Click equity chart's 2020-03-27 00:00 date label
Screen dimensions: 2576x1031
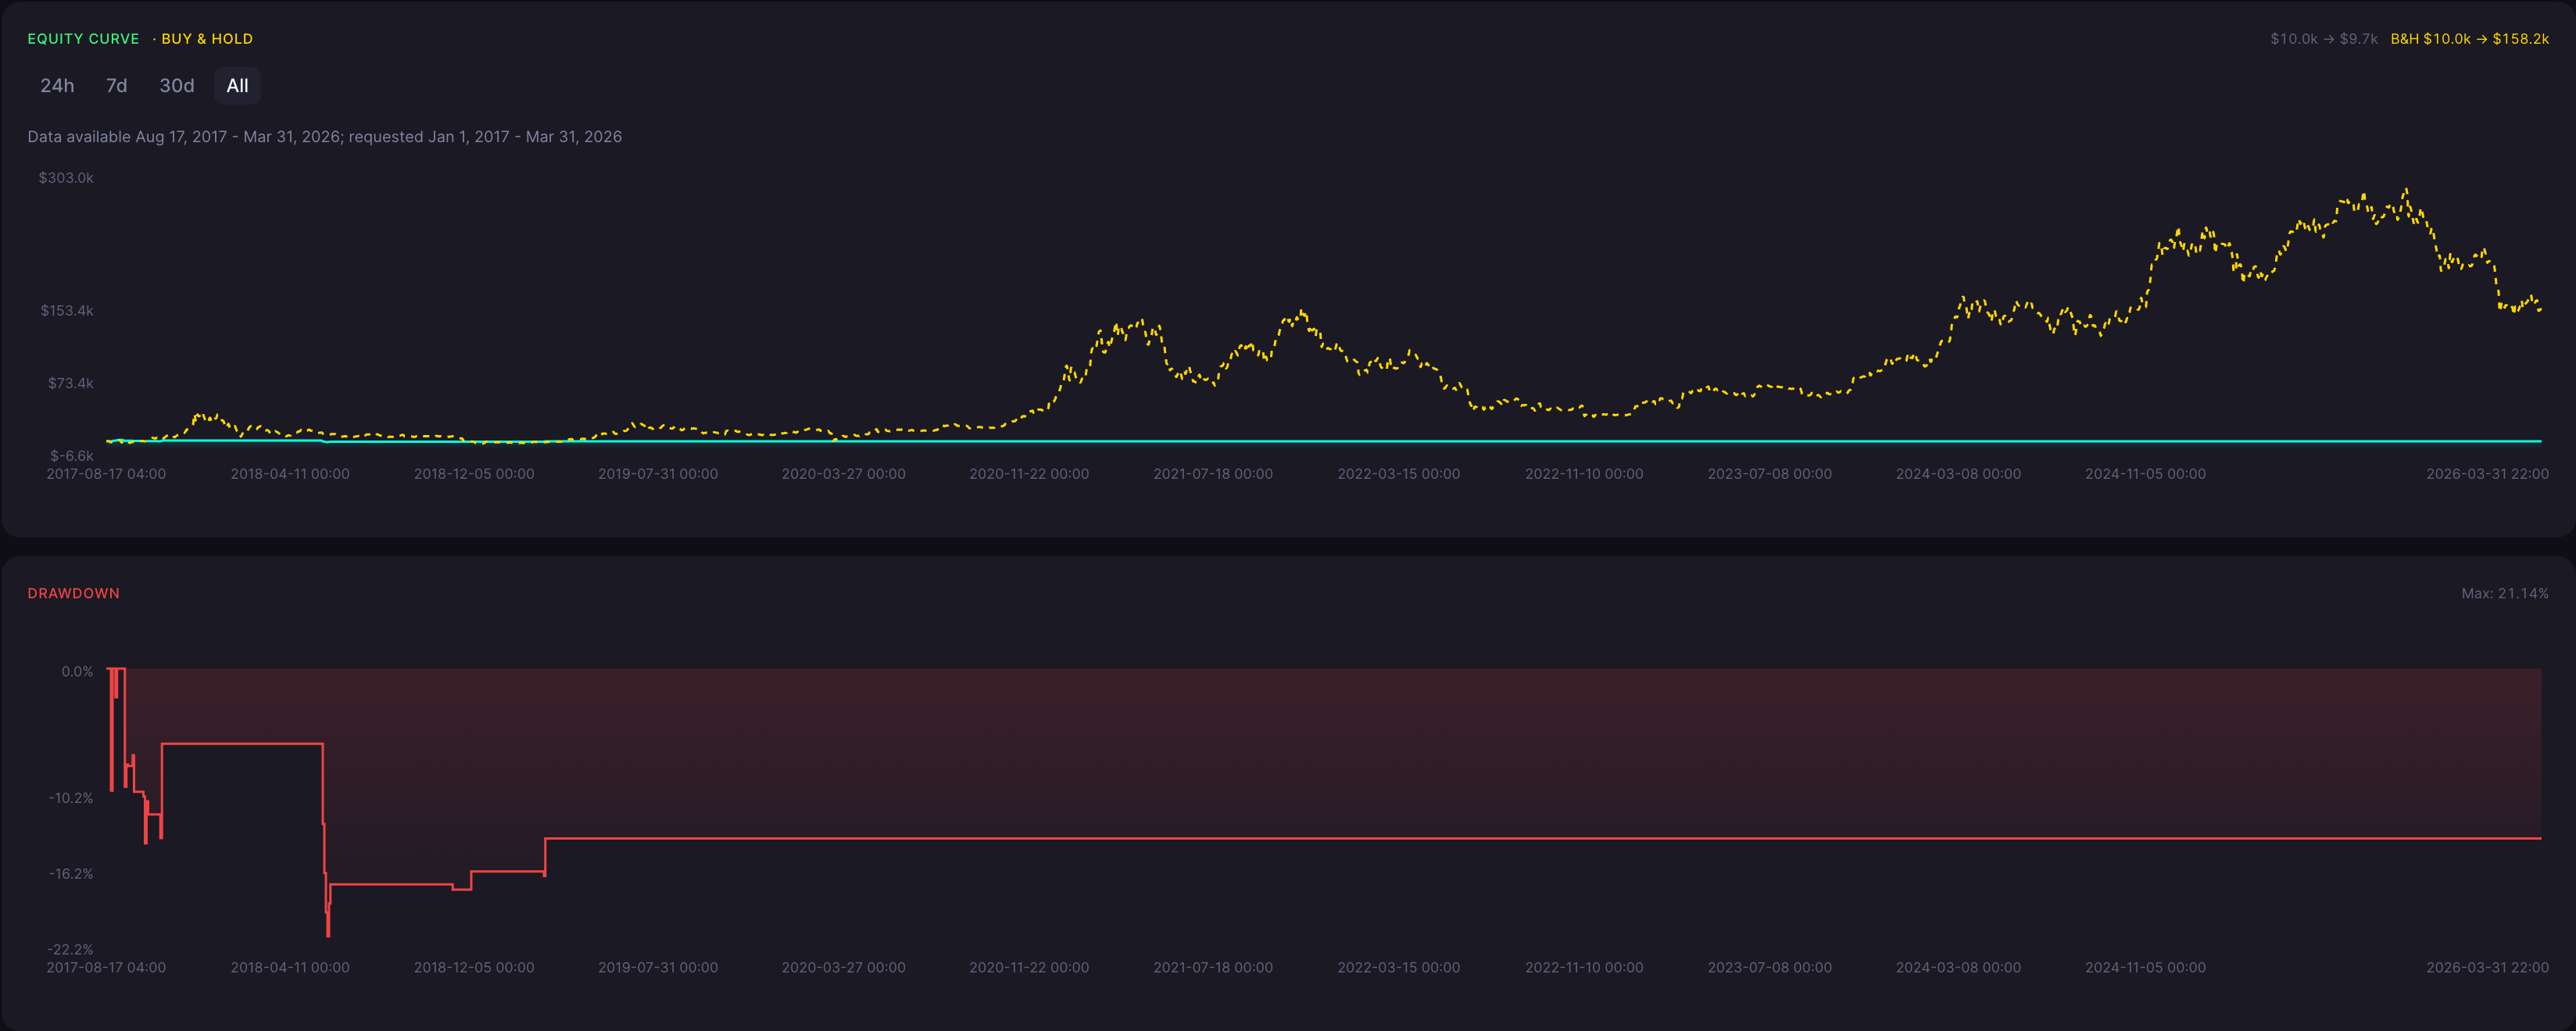click(843, 475)
